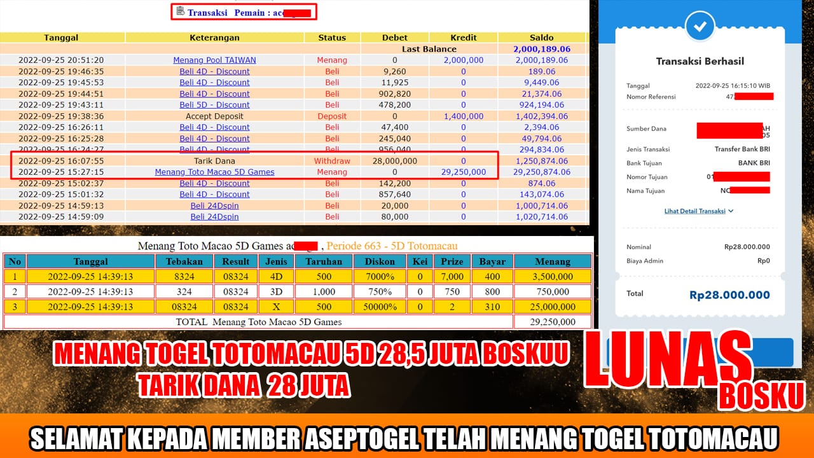
Task: Click the Beli 5D - Discount link
Action: [215, 104]
